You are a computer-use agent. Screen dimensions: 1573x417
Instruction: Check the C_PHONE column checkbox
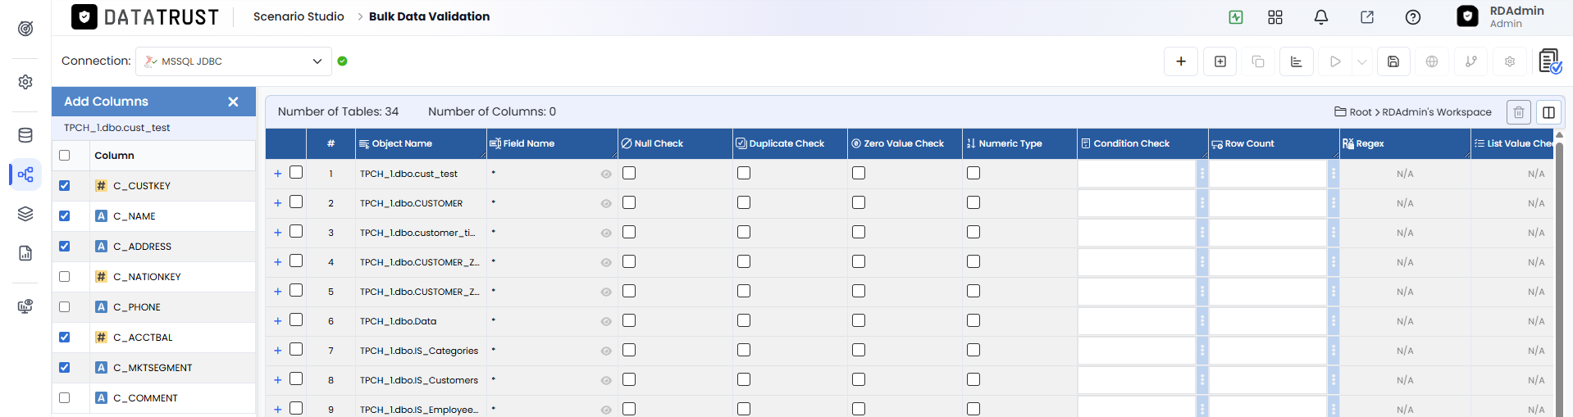tap(65, 307)
